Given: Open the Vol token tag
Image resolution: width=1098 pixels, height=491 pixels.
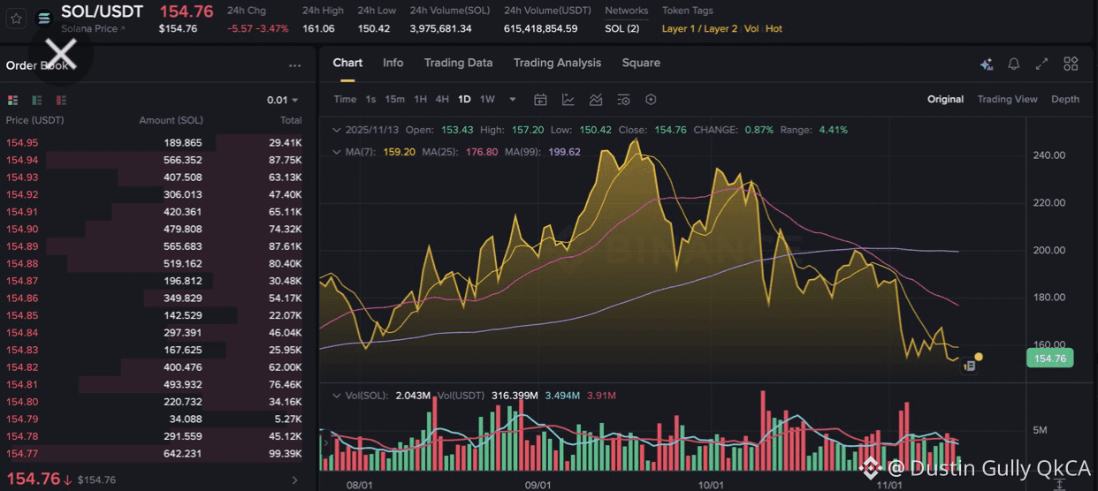Looking at the screenshot, I should point(751,28).
